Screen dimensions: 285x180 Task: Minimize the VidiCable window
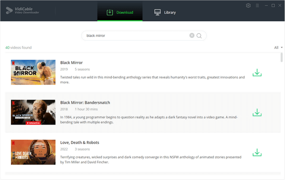pyautogui.click(x=266, y=6)
